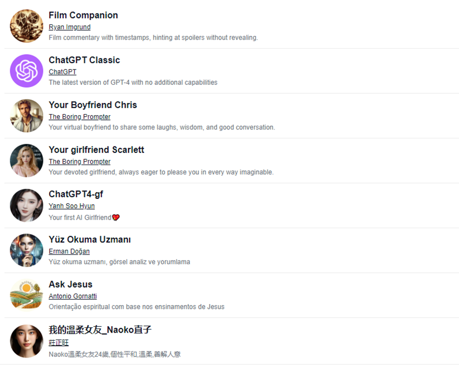Click the Naoko girlfriend avatar image
Viewport: 459px width, 365px height.
(27, 341)
